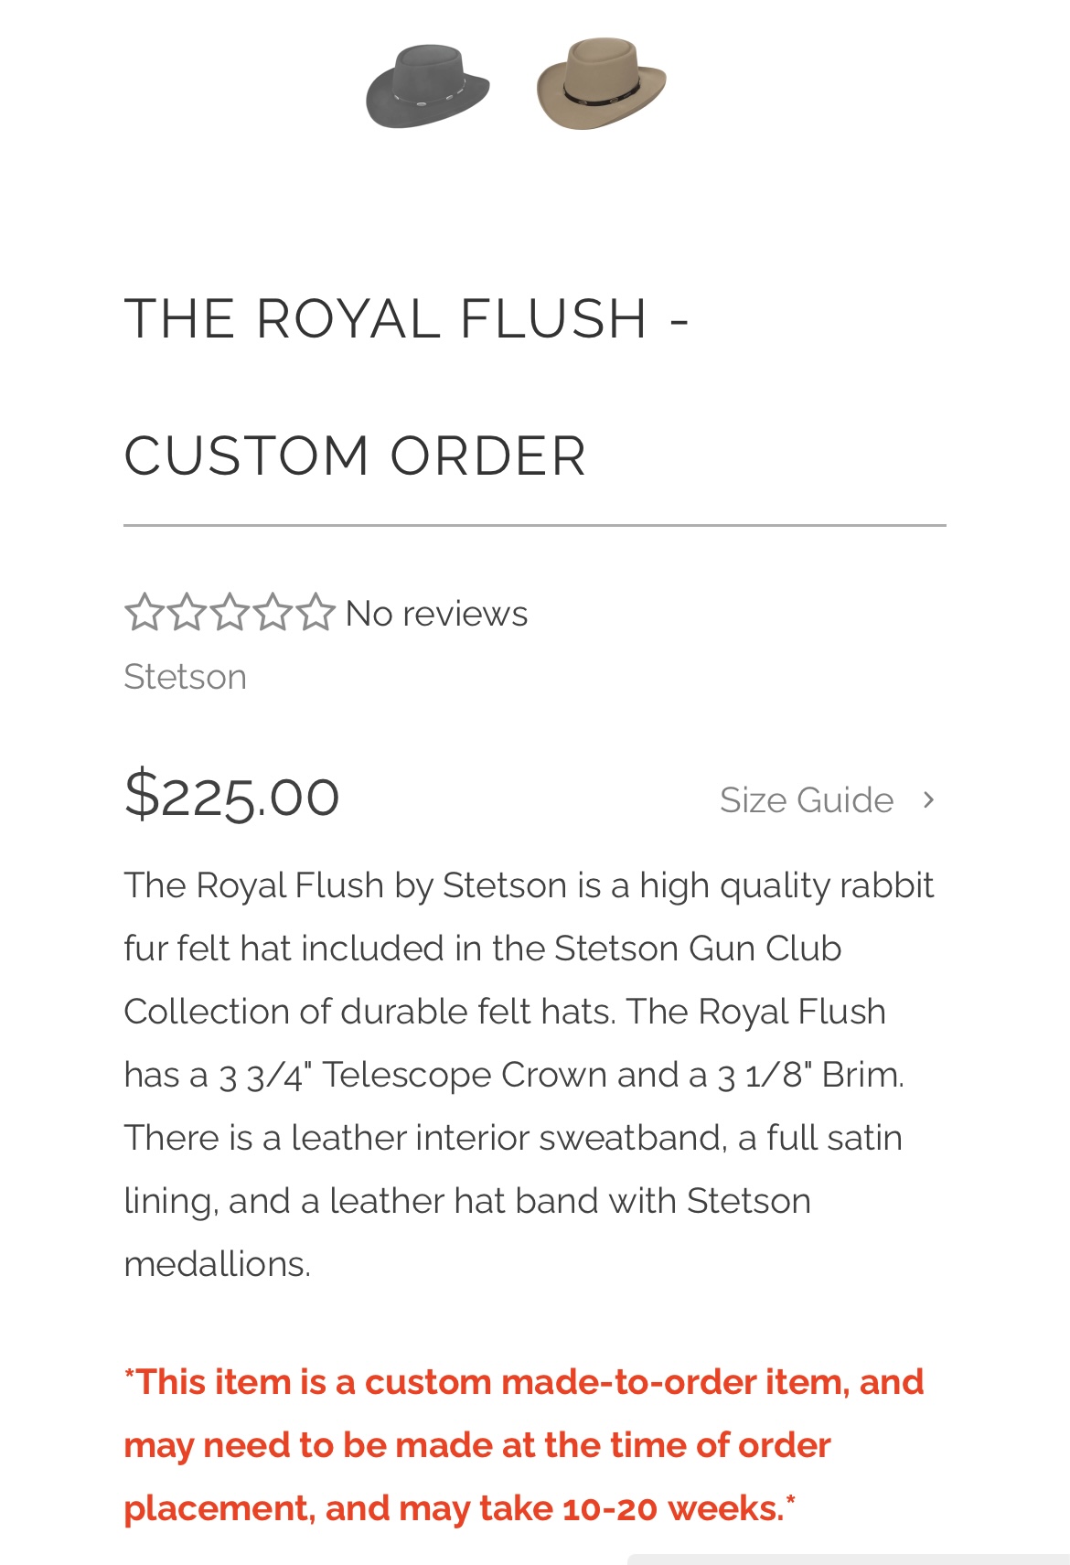Image resolution: width=1070 pixels, height=1565 pixels.
Task: Click the Telescope Crown text in description
Action: coord(464,1075)
